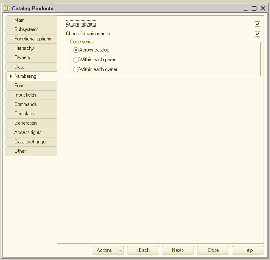Image resolution: width=270 pixels, height=260 pixels.
Task: Click the Next button
Action: [177, 250]
